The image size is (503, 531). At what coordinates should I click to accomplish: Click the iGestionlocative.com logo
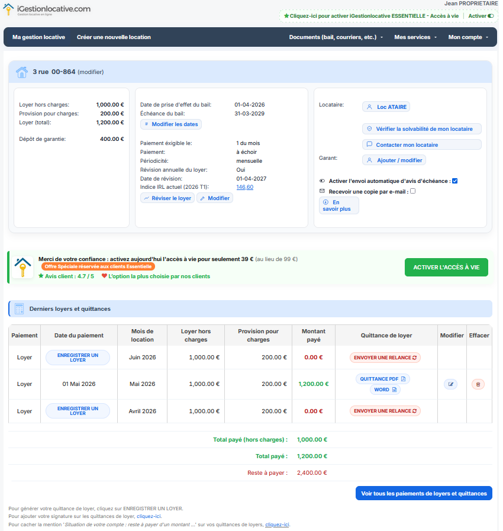point(47,9)
